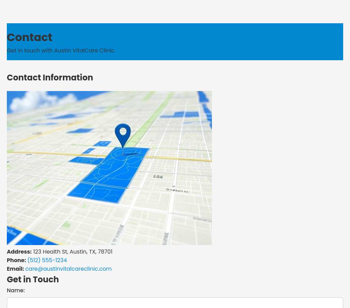This screenshot has height=308, width=350.
Task: Click the "Get in Touch" form heading
Action: coord(33,280)
